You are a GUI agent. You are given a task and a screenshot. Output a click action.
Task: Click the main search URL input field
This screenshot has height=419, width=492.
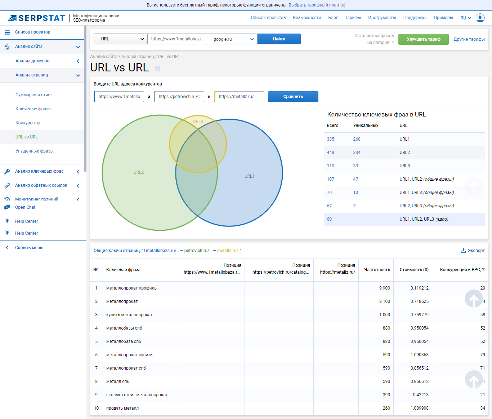click(179, 39)
